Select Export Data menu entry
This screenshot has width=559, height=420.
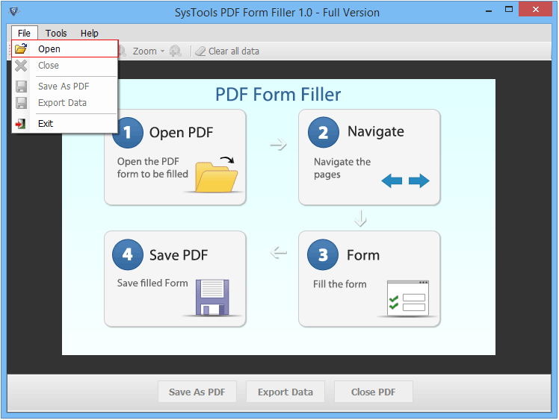[65, 102]
